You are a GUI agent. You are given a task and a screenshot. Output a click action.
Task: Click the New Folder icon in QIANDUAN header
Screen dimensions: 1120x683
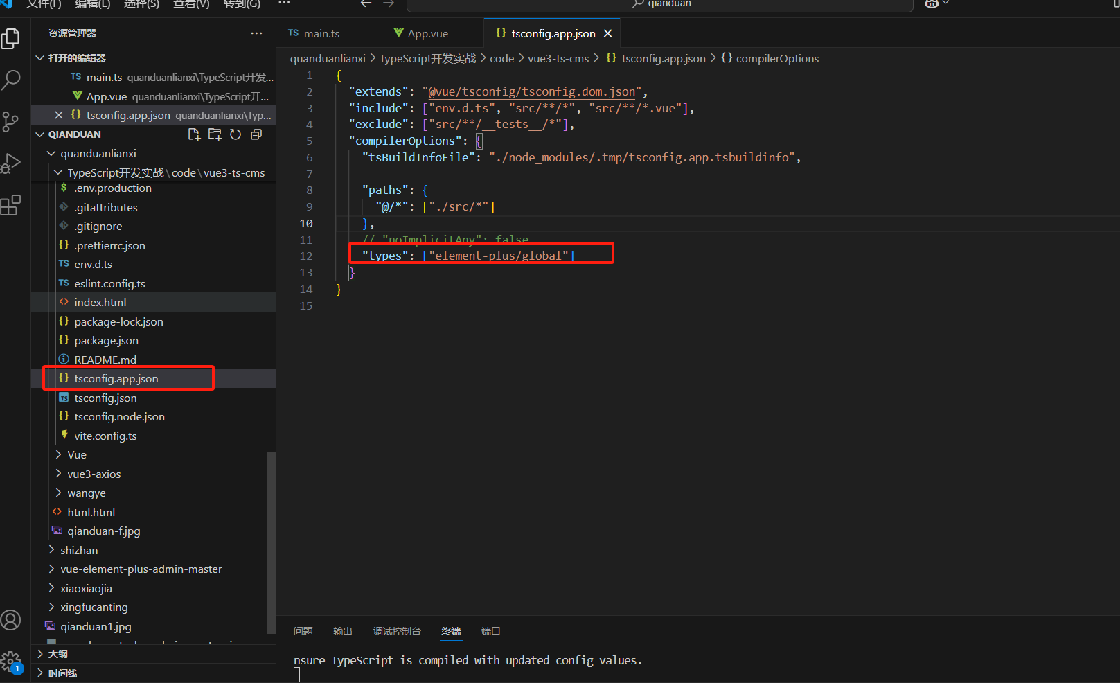click(215, 134)
